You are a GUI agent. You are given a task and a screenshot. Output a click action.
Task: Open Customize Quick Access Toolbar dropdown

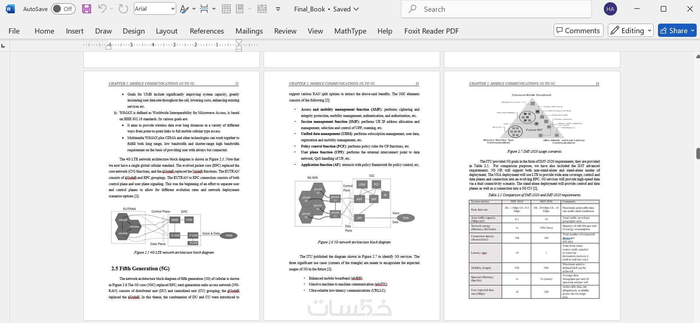tap(278, 9)
